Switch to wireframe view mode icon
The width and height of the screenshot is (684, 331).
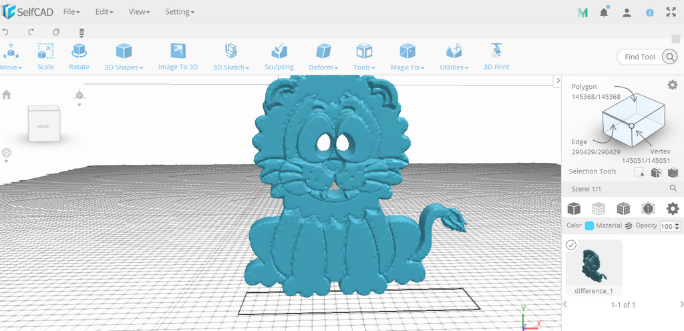click(598, 209)
